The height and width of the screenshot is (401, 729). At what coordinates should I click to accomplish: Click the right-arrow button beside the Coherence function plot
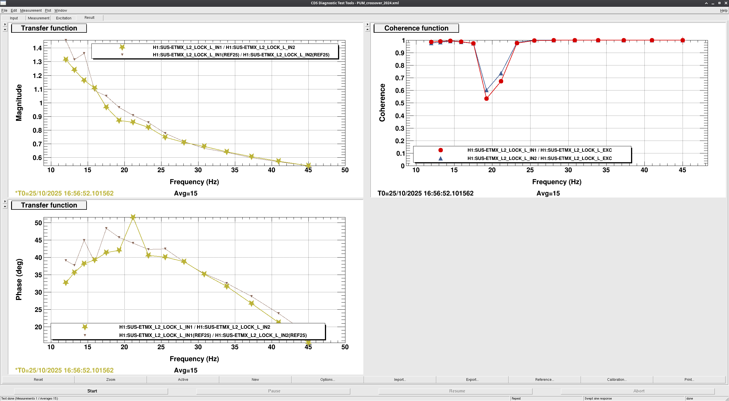click(x=367, y=24)
